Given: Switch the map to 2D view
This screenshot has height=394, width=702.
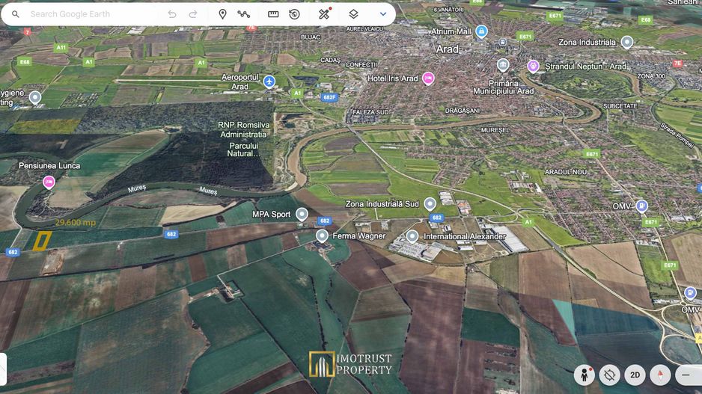Looking at the screenshot, I should pos(635,375).
